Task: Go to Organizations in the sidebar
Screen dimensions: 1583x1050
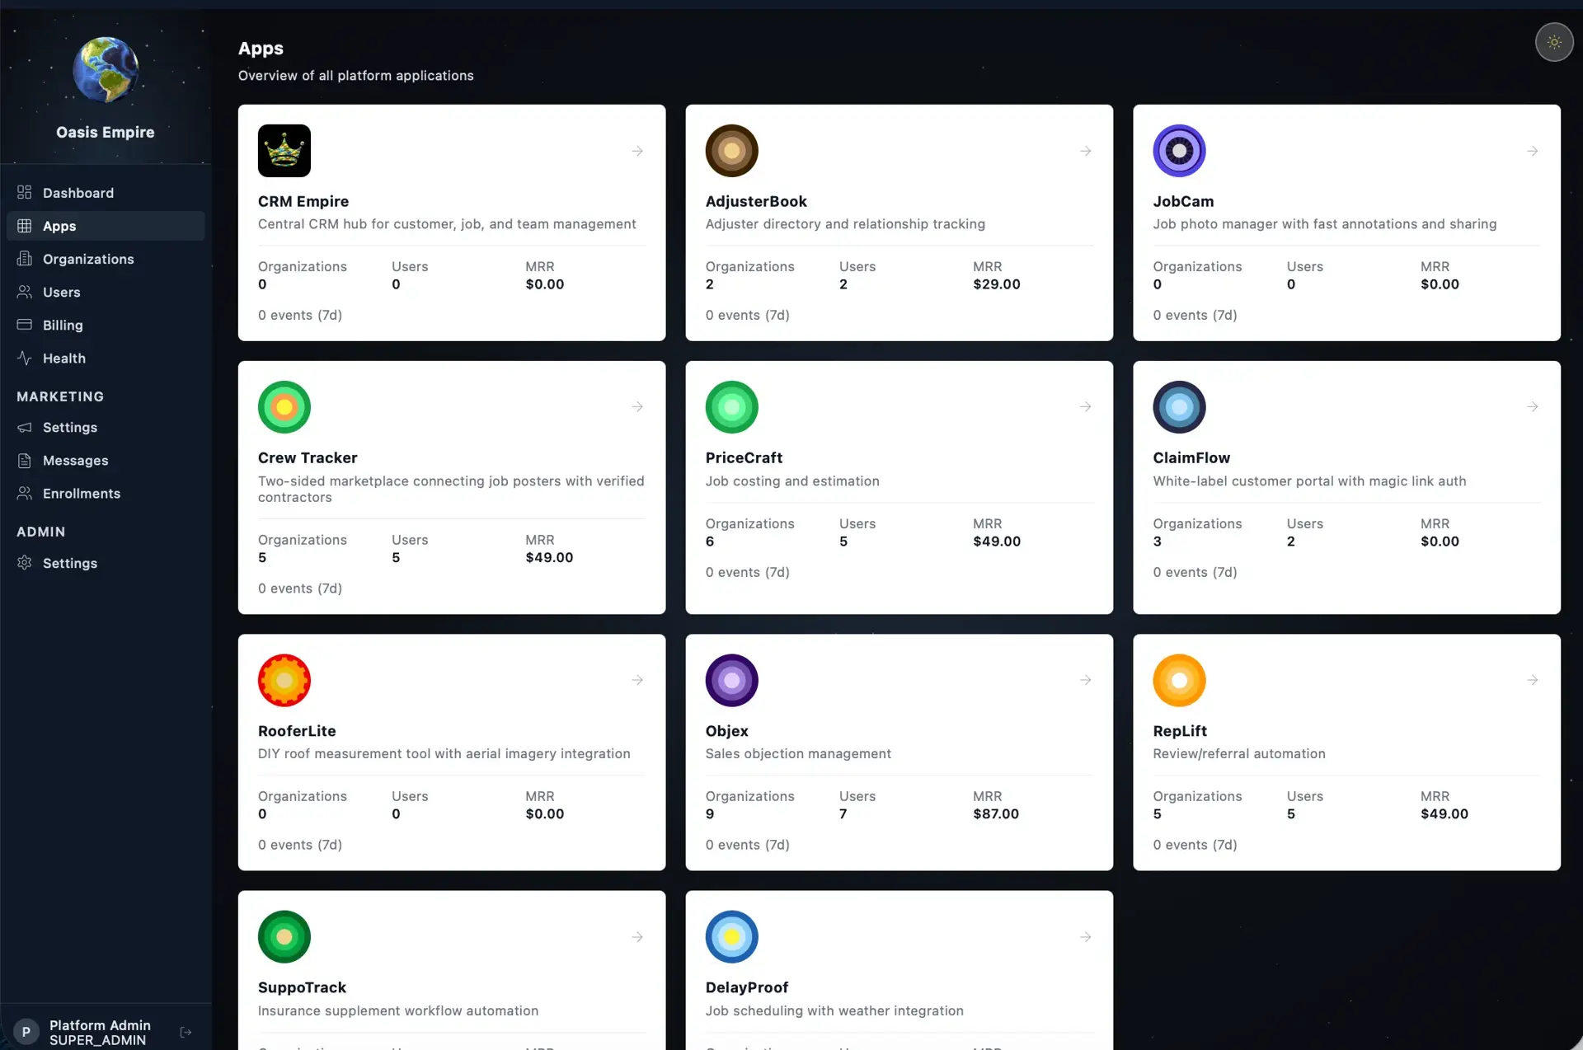Action: pyautogui.click(x=106, y=259)
